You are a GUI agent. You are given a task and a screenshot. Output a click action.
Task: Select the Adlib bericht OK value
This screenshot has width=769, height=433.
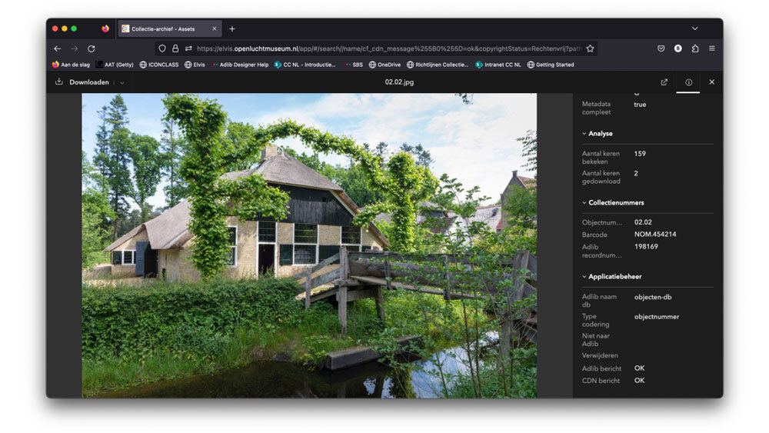(x=640, y=368)
